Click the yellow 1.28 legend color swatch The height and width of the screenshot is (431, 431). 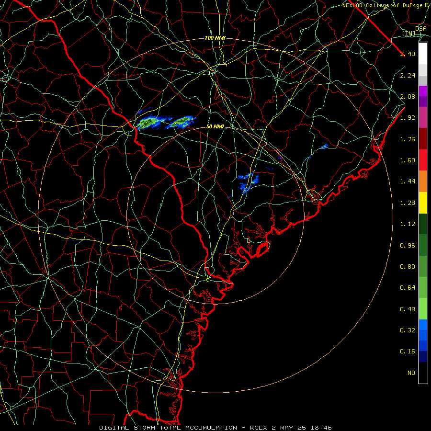pyautogui.click(x=423, y=203)
